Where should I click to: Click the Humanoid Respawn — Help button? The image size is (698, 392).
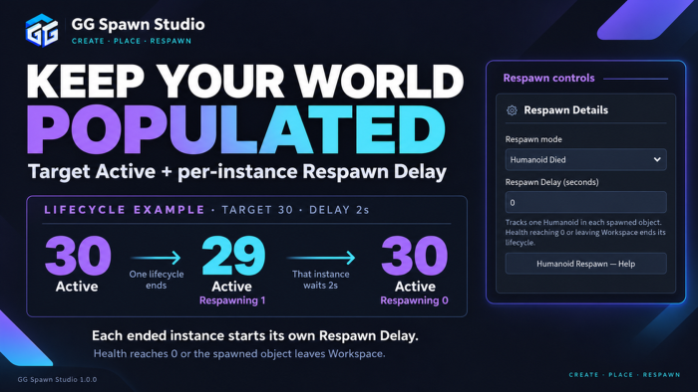(586, 264)
